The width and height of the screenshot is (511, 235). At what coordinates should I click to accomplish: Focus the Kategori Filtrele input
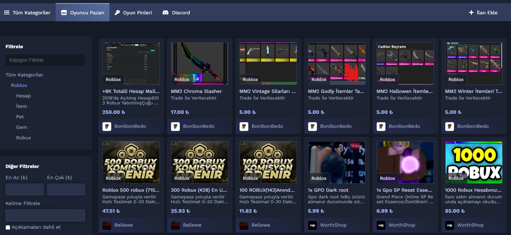[45, 60]
